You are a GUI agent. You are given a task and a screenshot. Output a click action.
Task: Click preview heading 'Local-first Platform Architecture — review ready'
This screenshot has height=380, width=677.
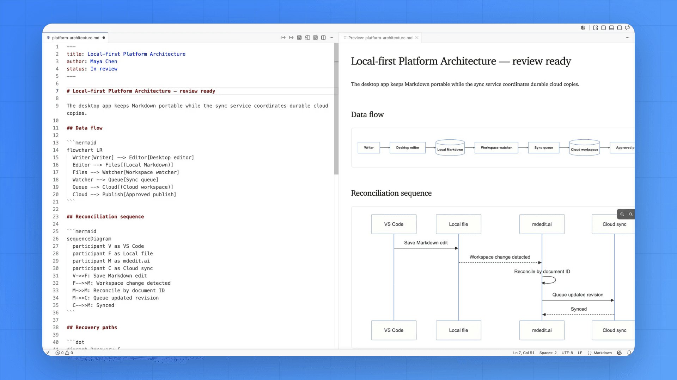tap(461, 61)
